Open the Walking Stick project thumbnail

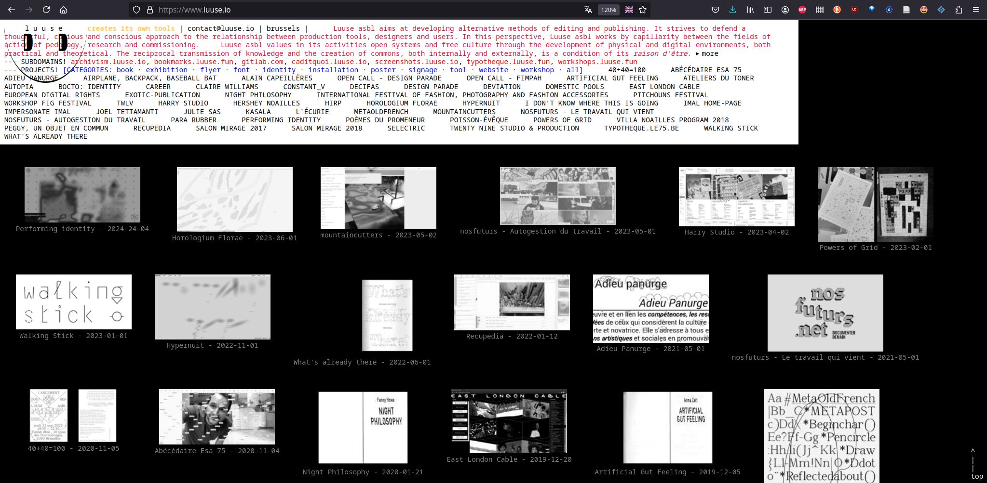[x=74, y=302]
